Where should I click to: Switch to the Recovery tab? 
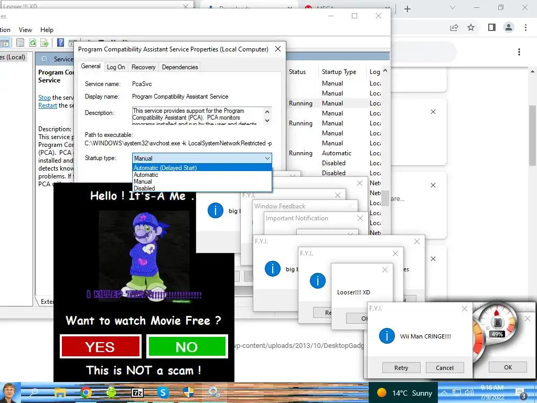144,67
